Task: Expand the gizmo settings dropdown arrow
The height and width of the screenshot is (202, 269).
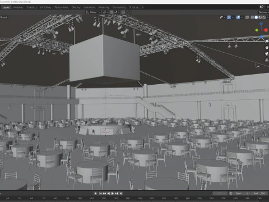Action: coord(233,17)
